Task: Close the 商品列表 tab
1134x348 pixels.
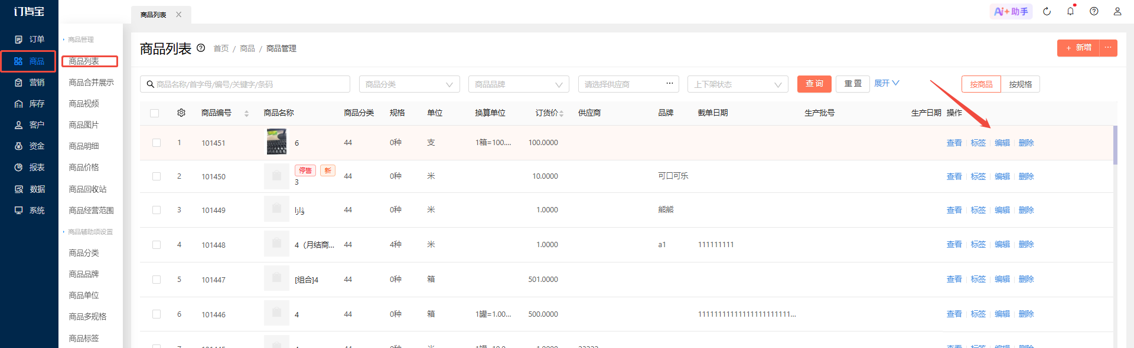Action: click(x=178, y=15)
